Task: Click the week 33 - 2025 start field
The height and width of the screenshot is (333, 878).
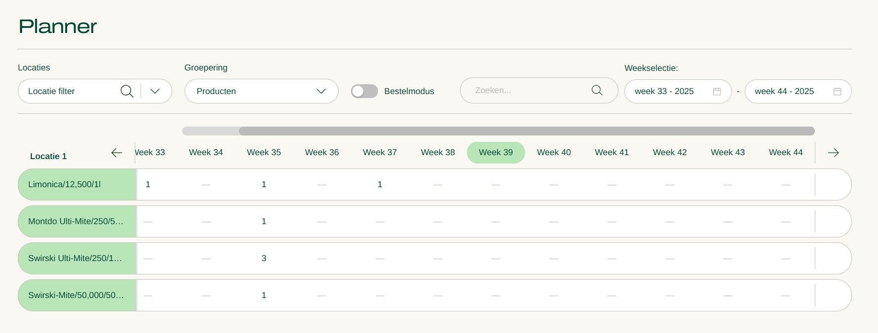Action: click(x=678, y=91)
